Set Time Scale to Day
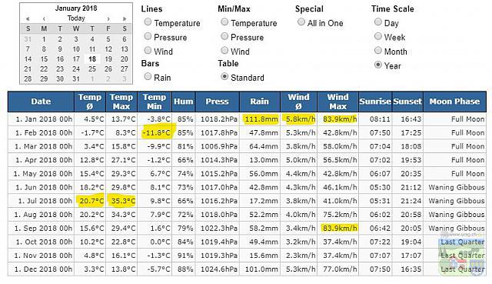This screenshot has height=284, width=492. coord(378,22)
